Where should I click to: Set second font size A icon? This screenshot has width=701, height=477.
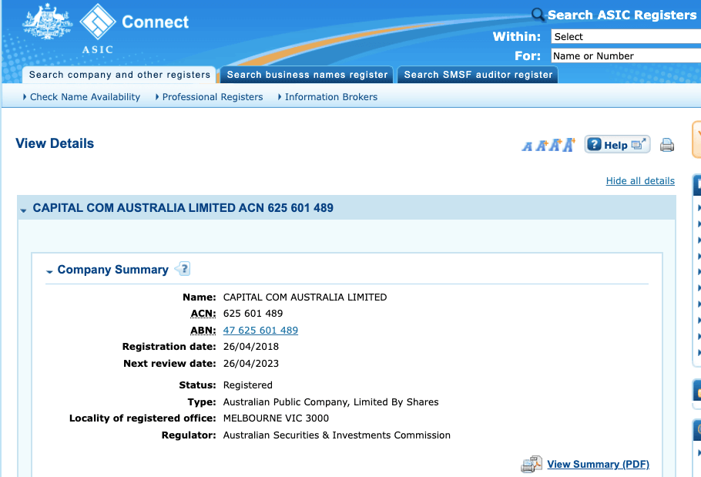pos(542,146)
